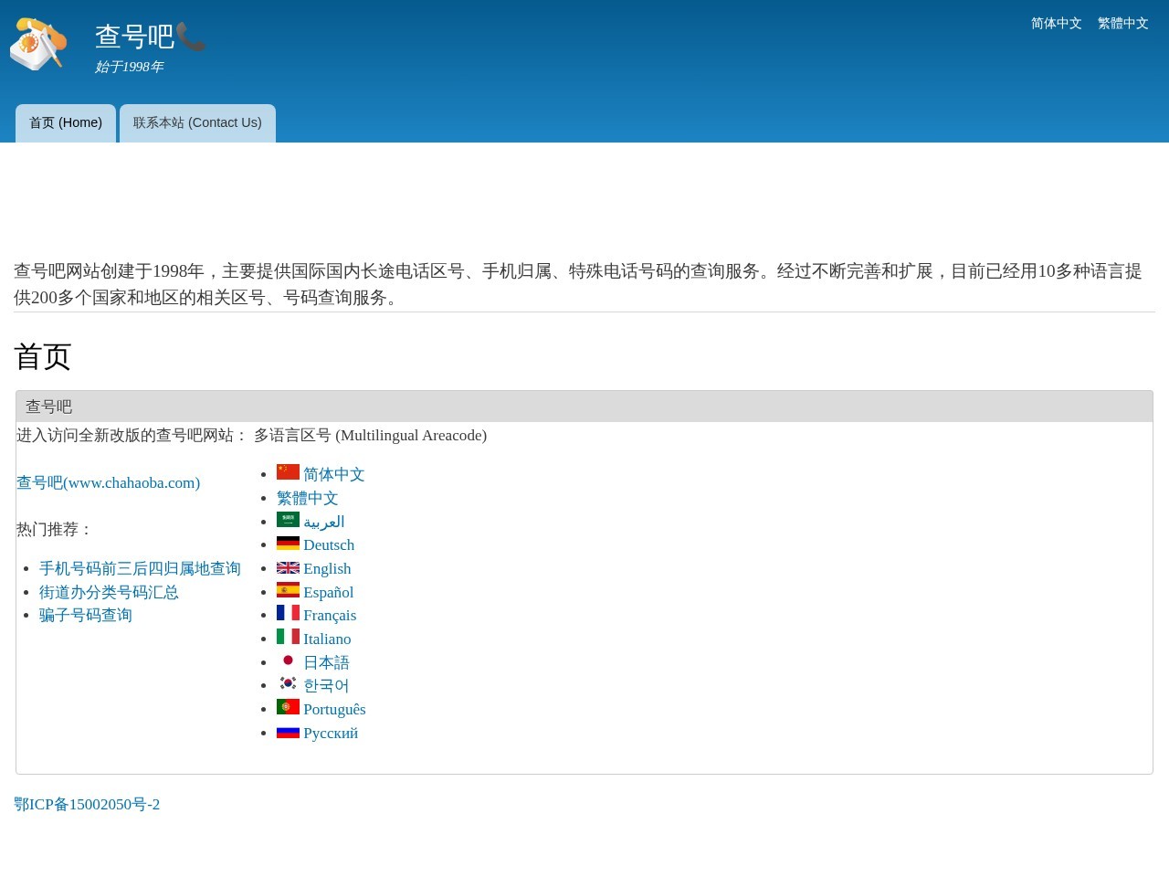Viewport: 1169px width, 877px height.
Task: Click the Spanish flag next to Español
Action: 288,590
